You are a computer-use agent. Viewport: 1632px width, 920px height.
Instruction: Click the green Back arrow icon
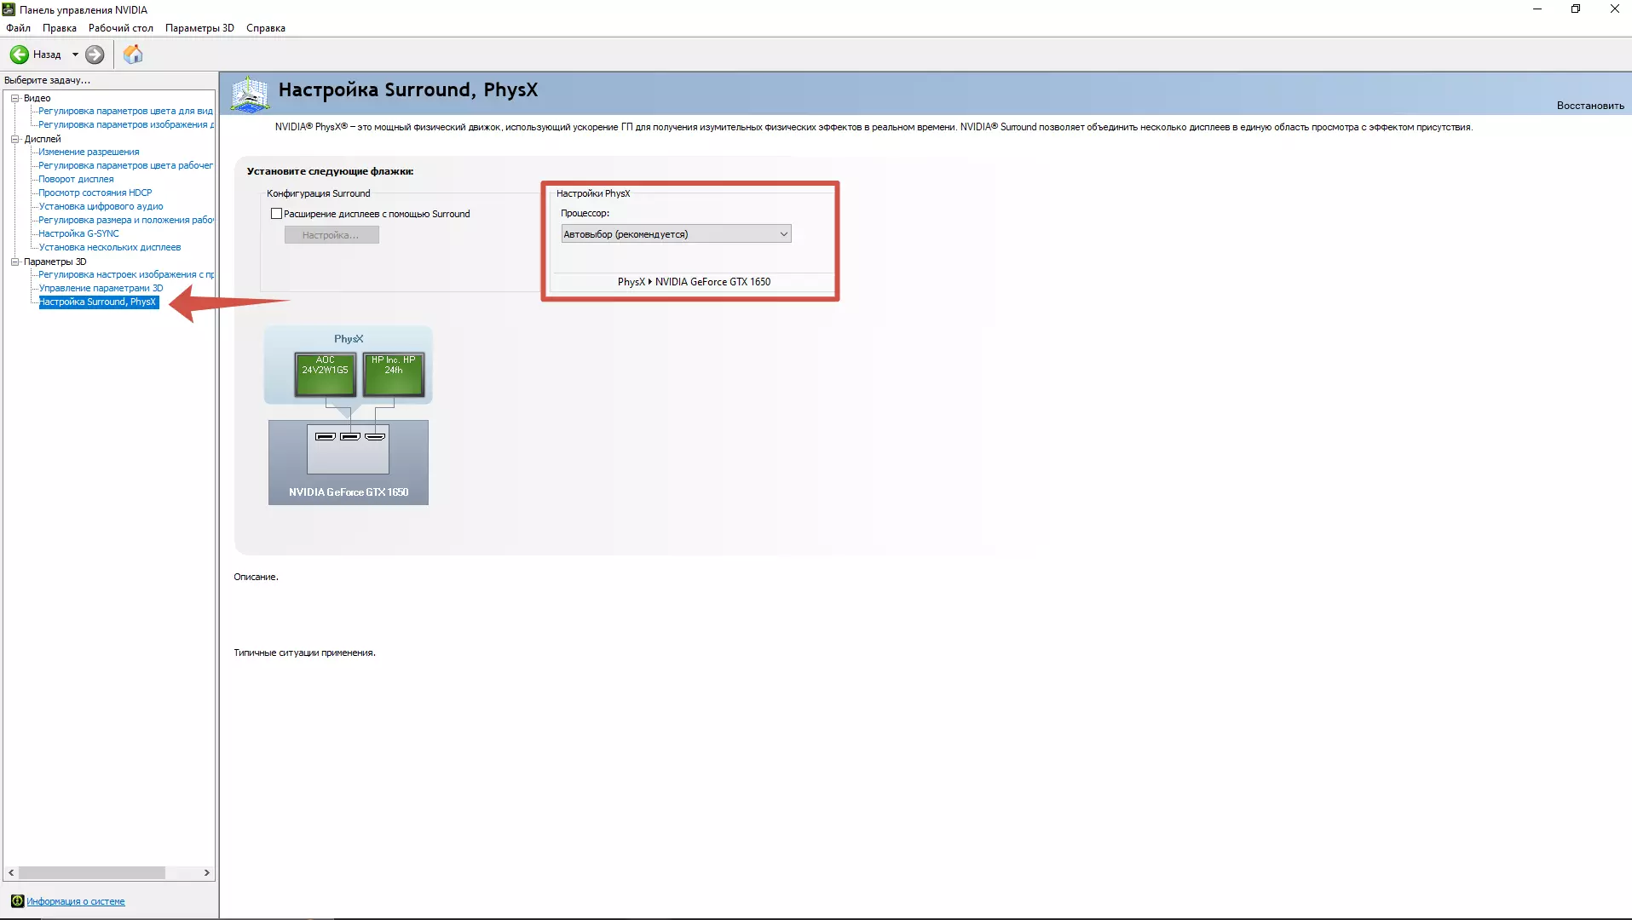19,55
